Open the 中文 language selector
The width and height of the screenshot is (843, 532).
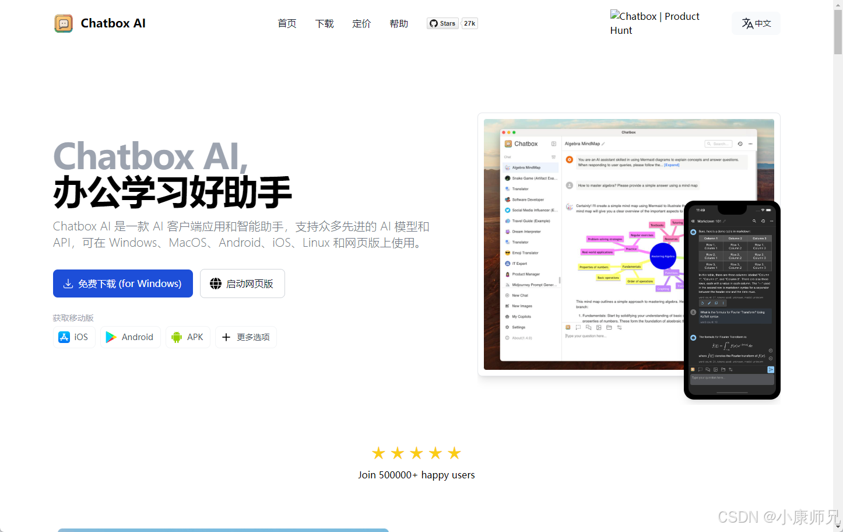(x=756, y=23)
